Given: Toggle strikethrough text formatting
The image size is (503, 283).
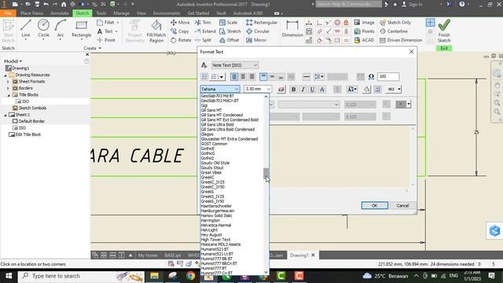Looking at the screenshot, I should [x=321, y=89].
